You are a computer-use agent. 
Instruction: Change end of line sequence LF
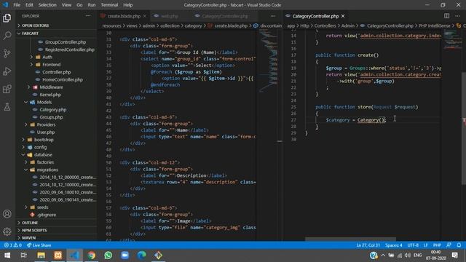tap(425, 245)
